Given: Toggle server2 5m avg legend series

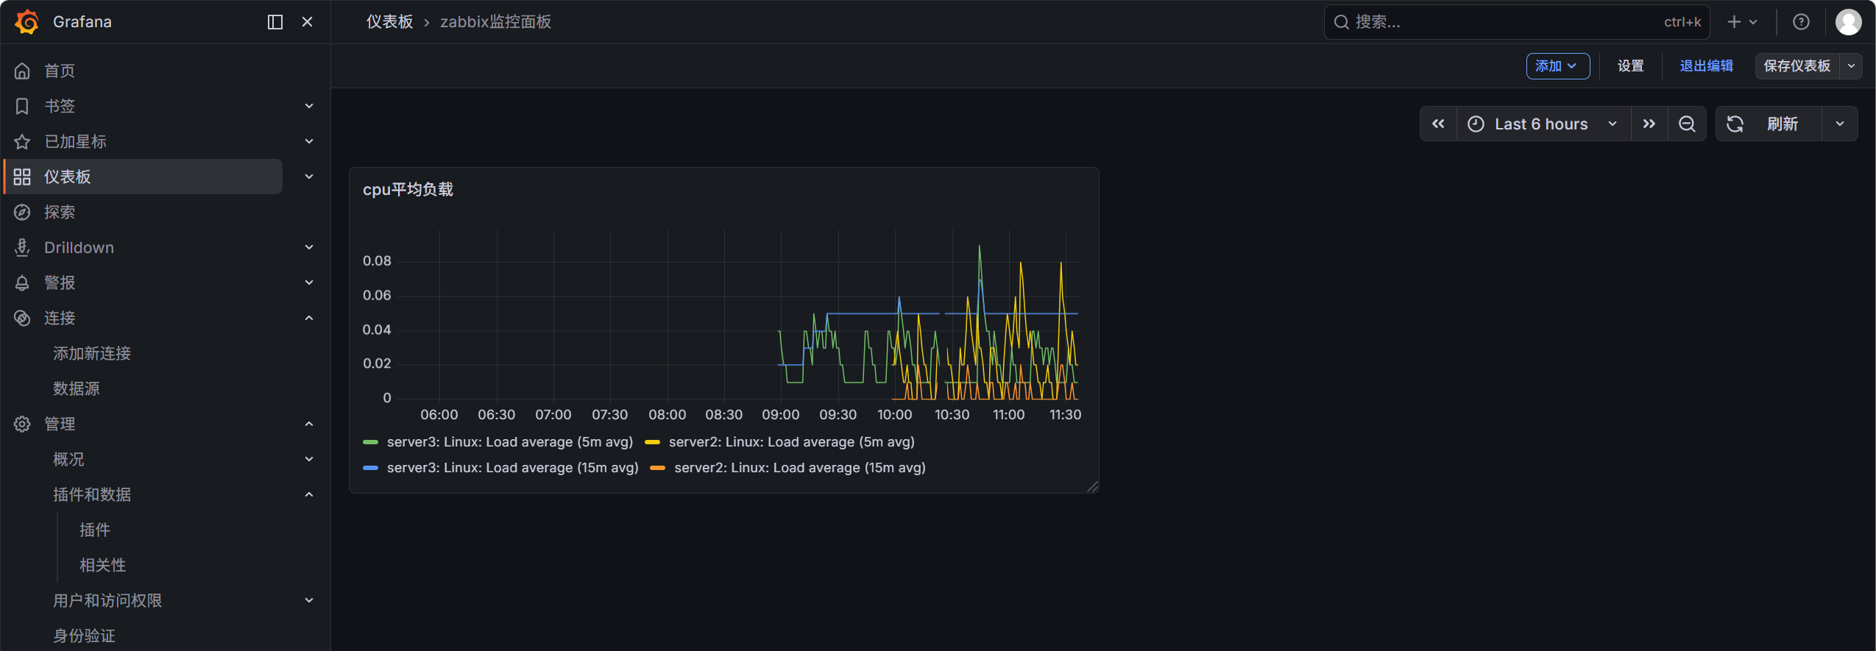Looking at the screenshot, I should pos(791,442).
